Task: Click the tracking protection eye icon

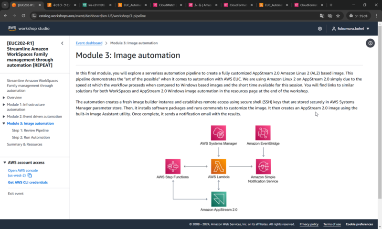Action: tap(330, 16)
